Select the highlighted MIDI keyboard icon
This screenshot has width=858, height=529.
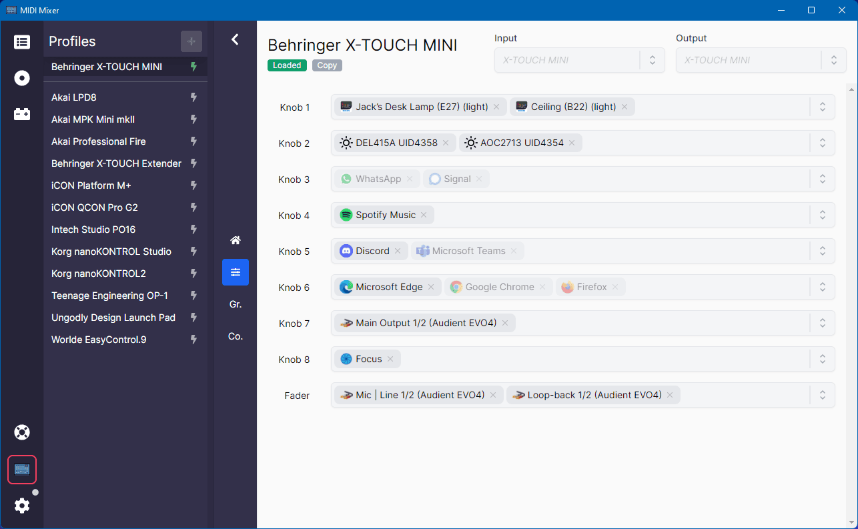click(22, 469)
